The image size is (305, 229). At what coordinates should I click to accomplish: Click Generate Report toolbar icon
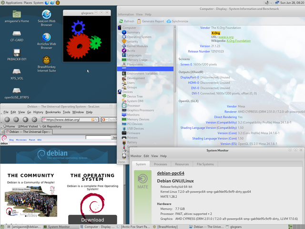point(151,21)
